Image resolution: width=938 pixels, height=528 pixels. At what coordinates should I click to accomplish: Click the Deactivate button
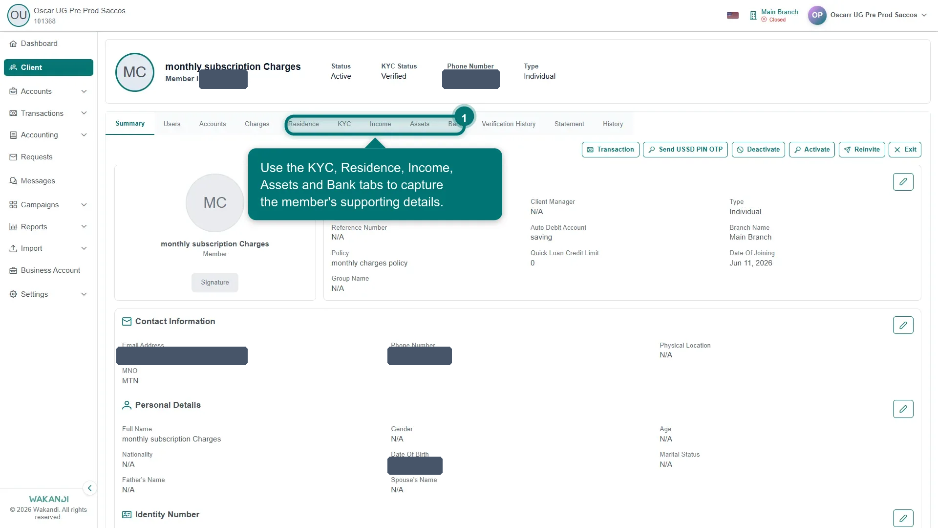click(x=758, y=150)
